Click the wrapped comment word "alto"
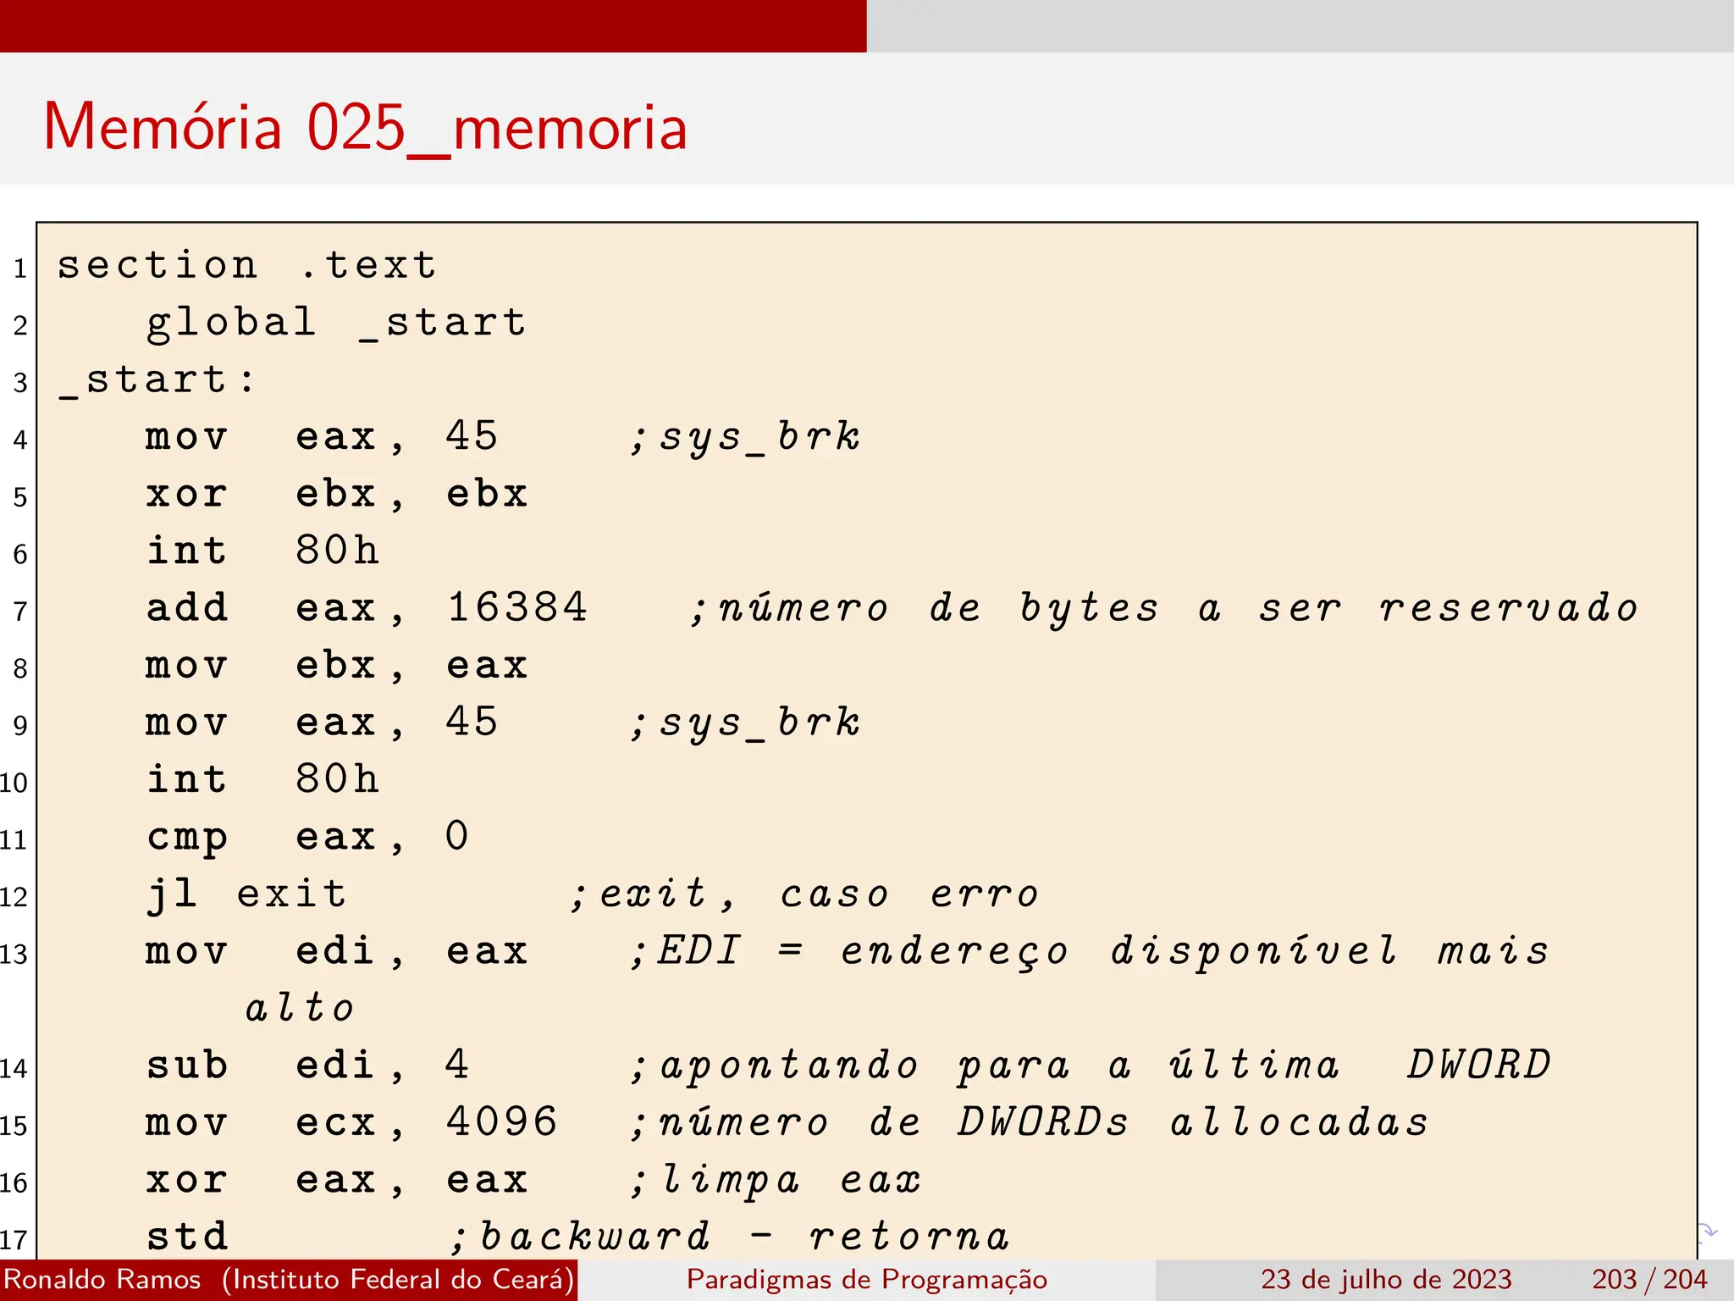1734x1301 pixels. 300,1008
